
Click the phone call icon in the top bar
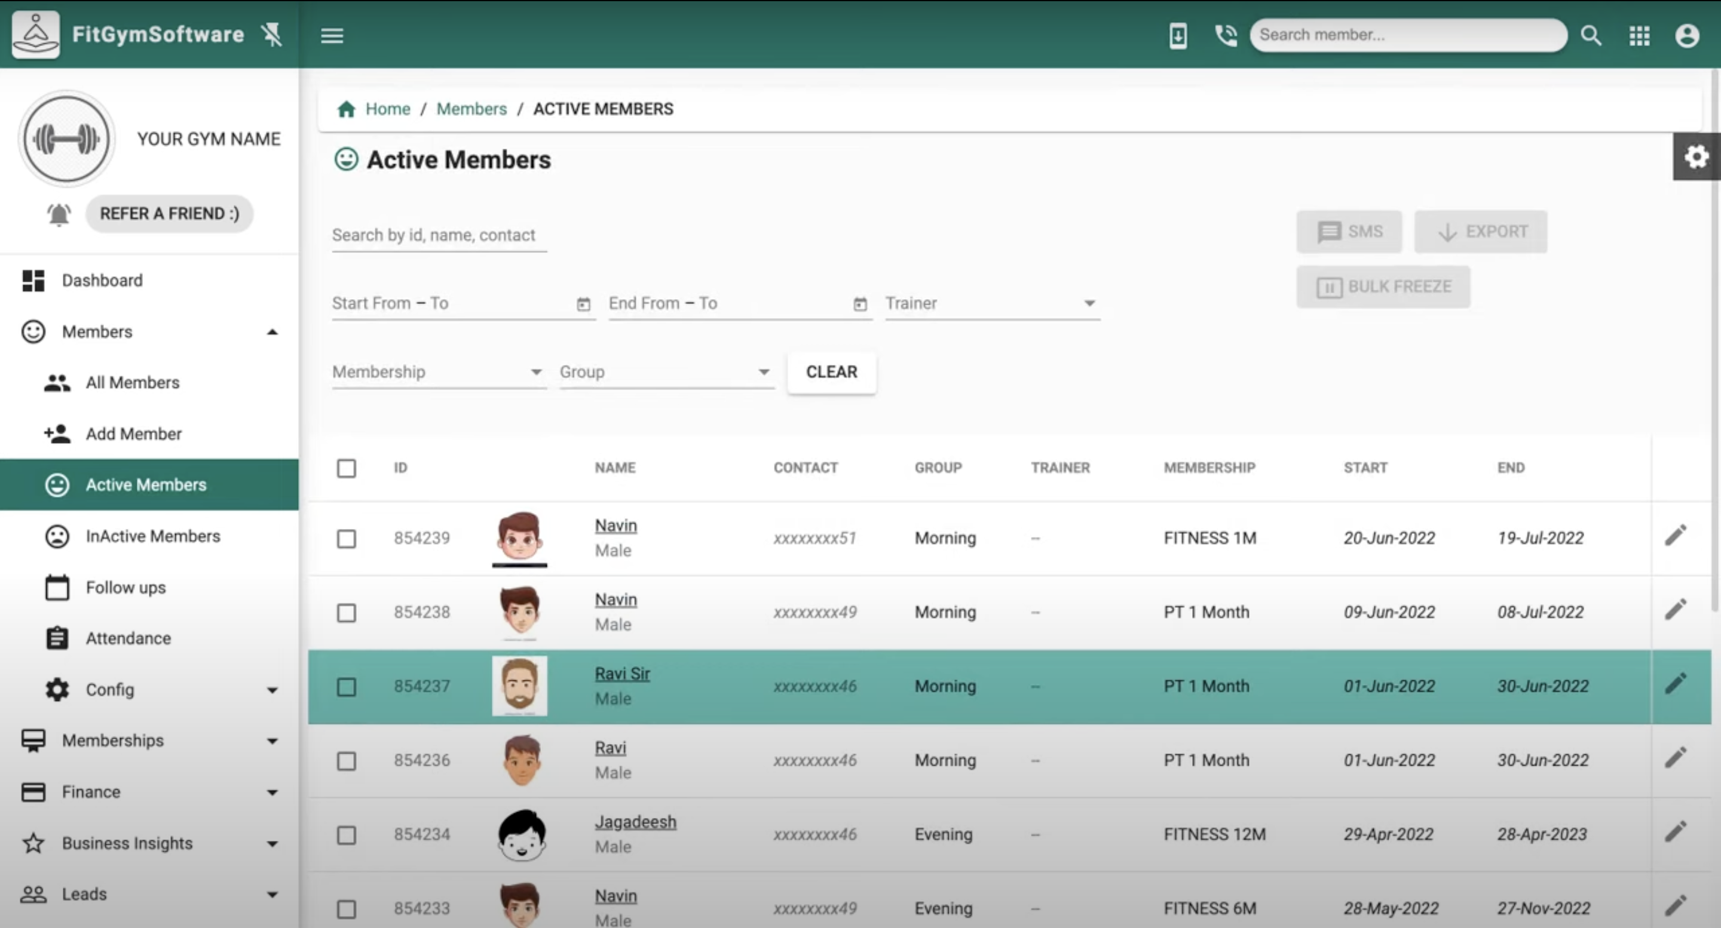(x=1226, y=35)
